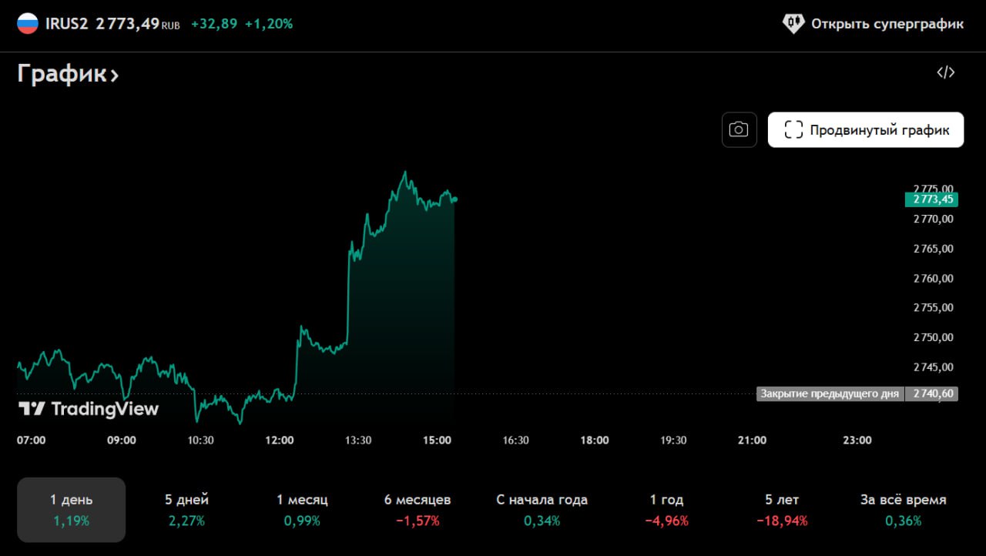The height and width of the screenshot is (556, 986).
Task: Open the Продвинутый график button
Action: pyautogui.click(x=865, y=129)
